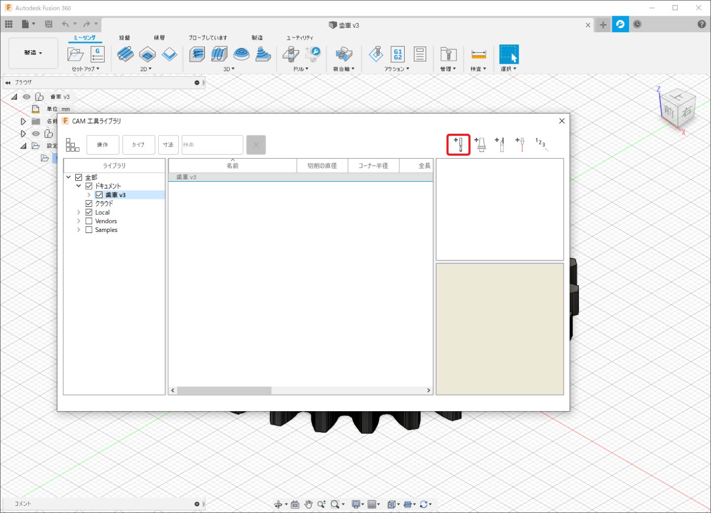This screenshot has width=711, height=513.
Task: Click the new holder icon
Action: 480,144
